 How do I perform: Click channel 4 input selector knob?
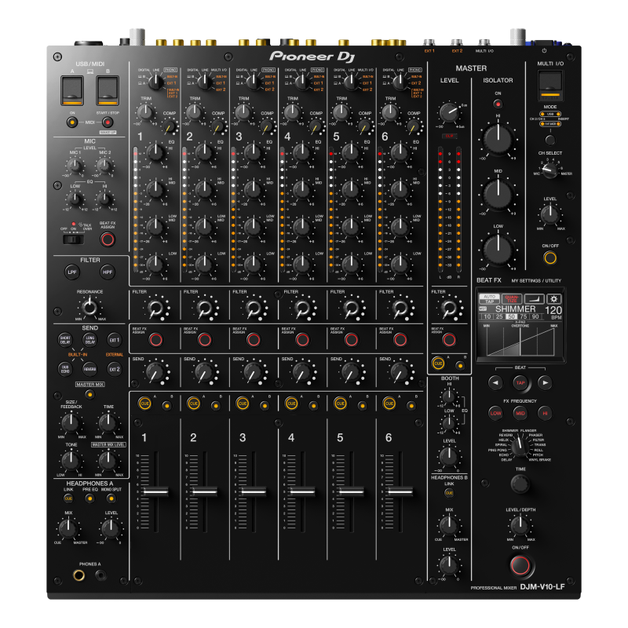[x=302, y=82]
